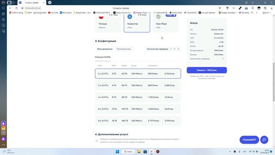Click the microphone icon in the system tray
Image resolution: width=275 pixels, height=155 pixels.
pos(239,152)
